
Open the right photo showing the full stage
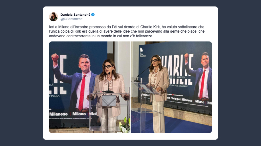[x=171, y=87]
